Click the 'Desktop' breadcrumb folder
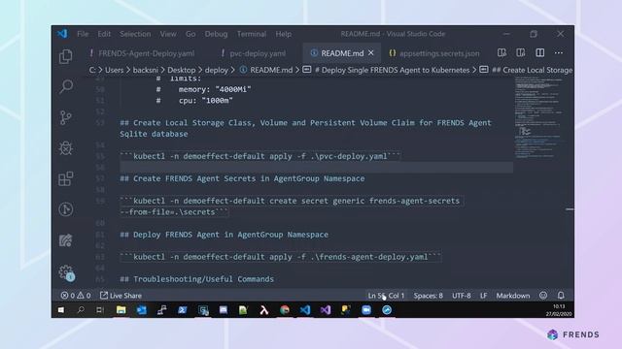 pyautogui.click(x=182, y=70)
